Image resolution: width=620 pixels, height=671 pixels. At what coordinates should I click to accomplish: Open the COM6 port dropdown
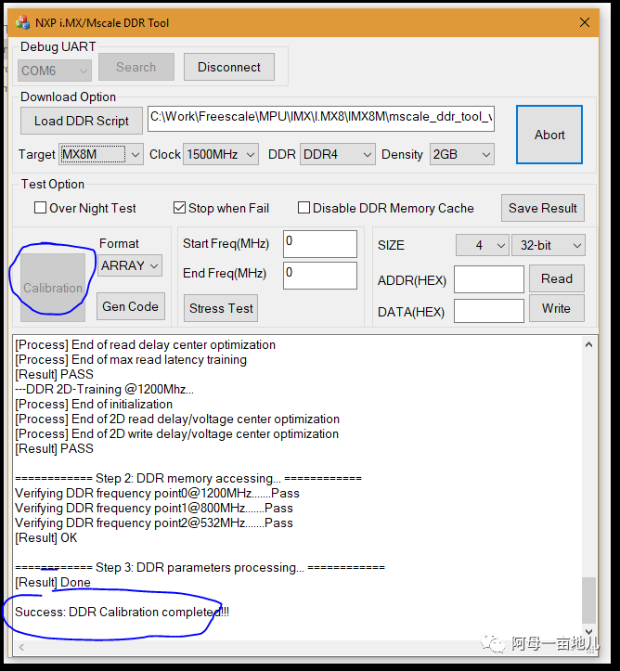[55, 71]
